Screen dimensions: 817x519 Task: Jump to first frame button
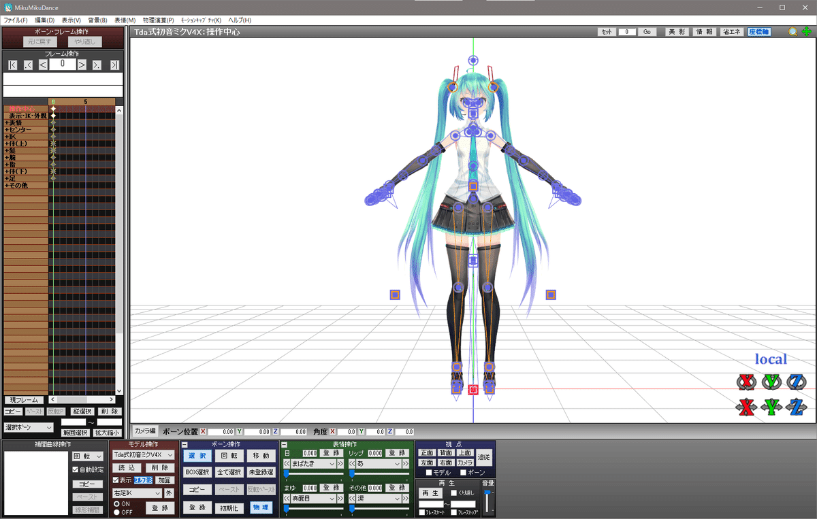(x=13, y=65)
